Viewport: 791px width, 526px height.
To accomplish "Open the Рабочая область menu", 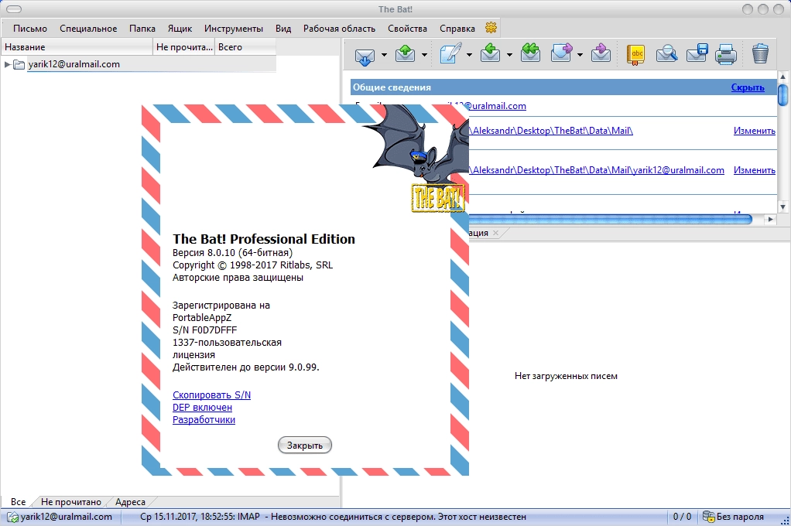I will 339,29.
